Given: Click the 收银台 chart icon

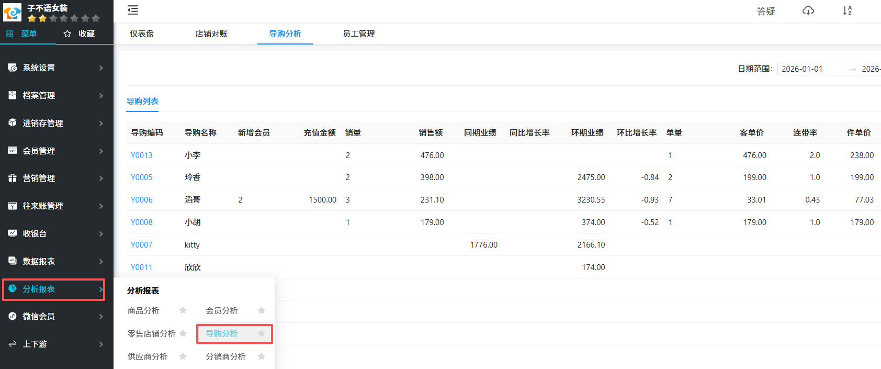Looking at the screenshot, I should 13,233.
